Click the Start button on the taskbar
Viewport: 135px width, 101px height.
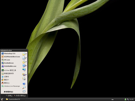(2, 99)
